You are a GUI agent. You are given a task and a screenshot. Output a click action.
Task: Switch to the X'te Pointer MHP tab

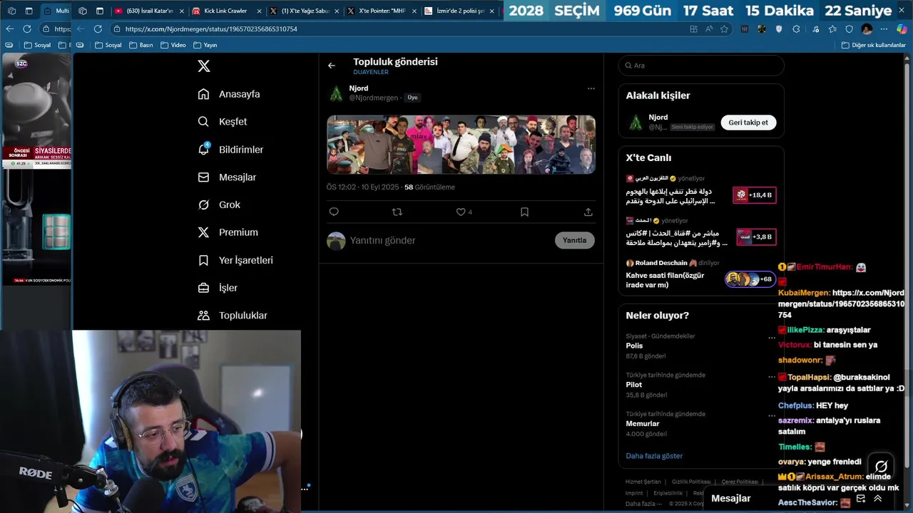[381, 11]
